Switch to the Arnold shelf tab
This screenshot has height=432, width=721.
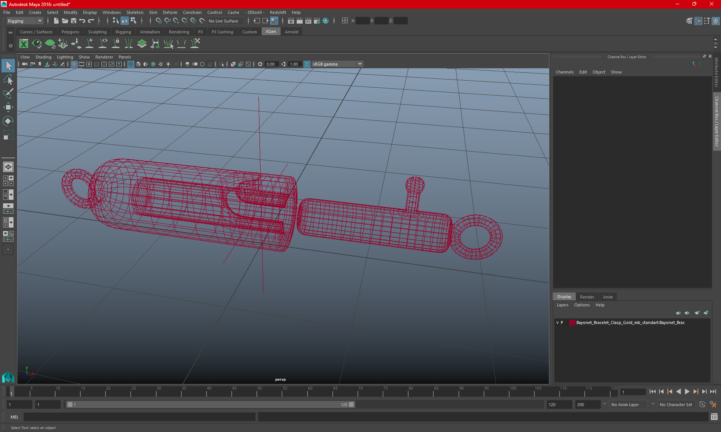click(291, 32)
